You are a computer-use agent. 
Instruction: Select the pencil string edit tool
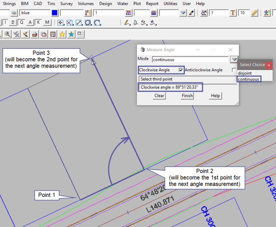click(x=127, y=23)
